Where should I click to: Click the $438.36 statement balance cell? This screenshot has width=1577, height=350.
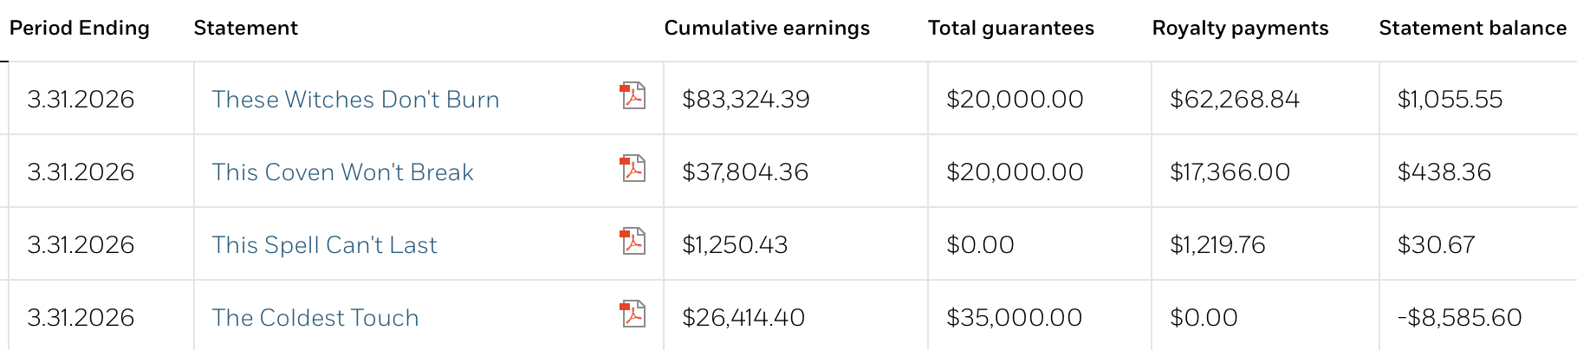[1478, 172]
